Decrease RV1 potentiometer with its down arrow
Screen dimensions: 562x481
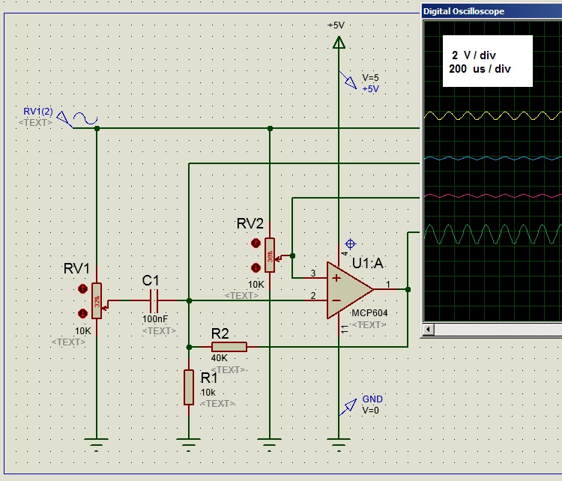(x=82, y=314)
